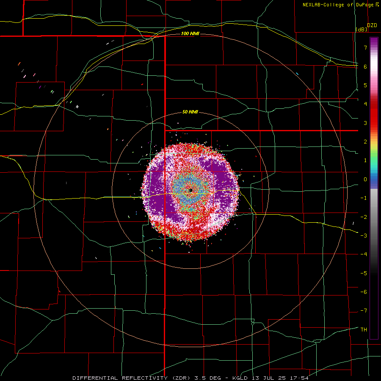The image size is (381, 381).
Task: Click the black radar site marker at center
Action: 191,190
